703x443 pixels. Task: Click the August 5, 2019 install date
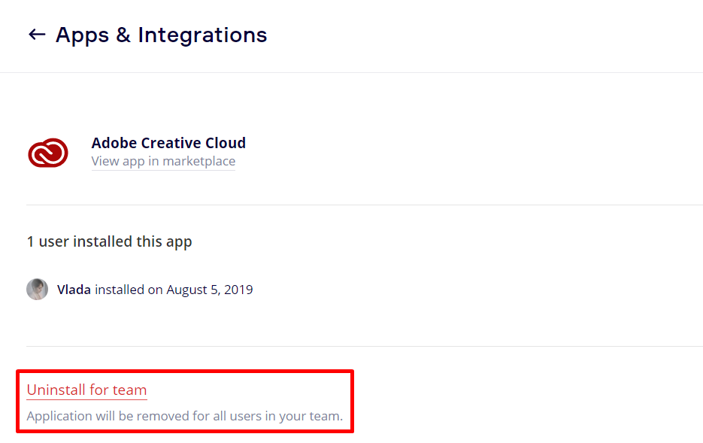(x=209, y=290)
